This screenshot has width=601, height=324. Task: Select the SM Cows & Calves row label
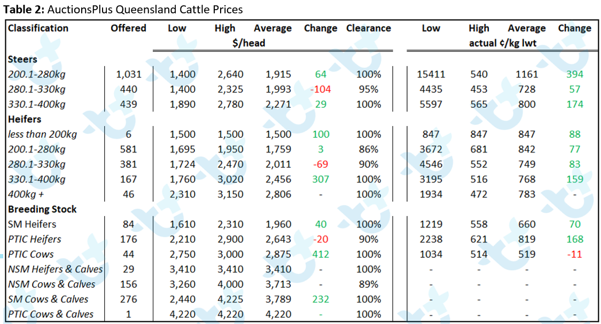48,299
